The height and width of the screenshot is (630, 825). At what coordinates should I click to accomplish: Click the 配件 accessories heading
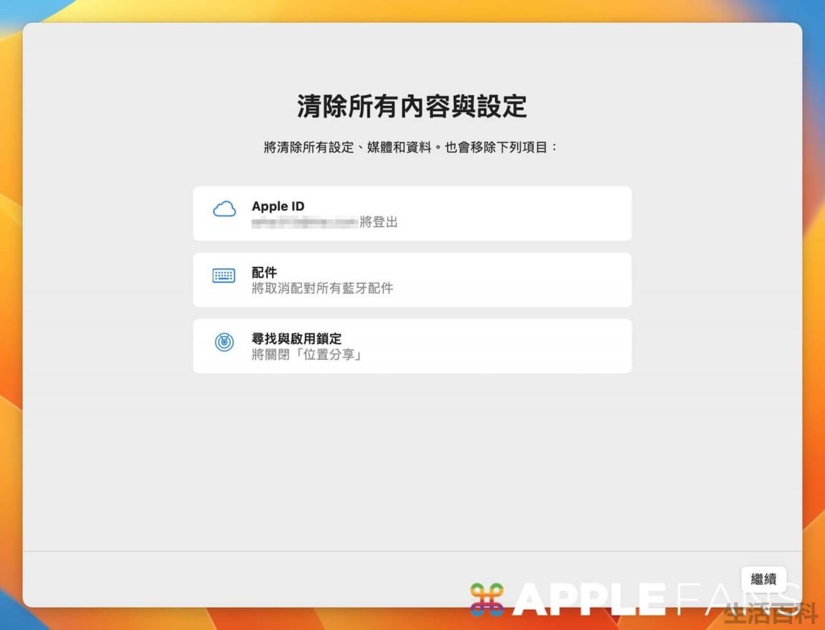(264, 272)
